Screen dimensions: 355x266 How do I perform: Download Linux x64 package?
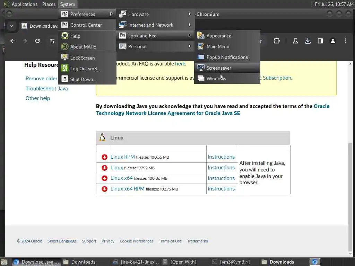pyautogui.click(x=121, y=178)
